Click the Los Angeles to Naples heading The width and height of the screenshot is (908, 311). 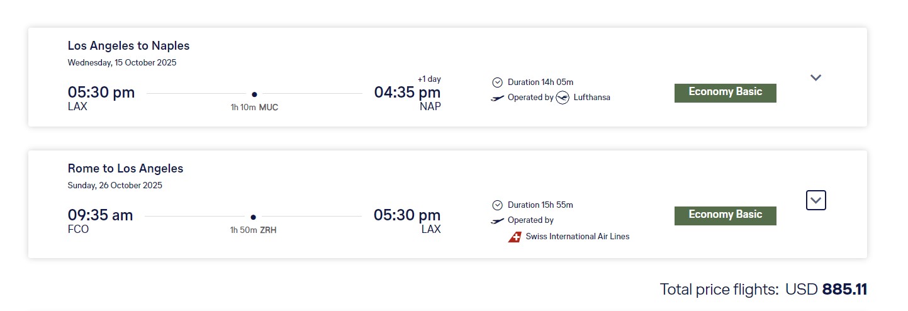tap(128, 46)
